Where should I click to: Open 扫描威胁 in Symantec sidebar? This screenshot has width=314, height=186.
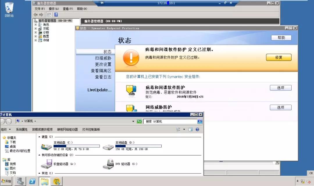(x=103, y=58)
